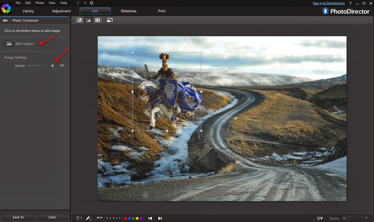This screenshot has width=374, height=222.
Task: Apply the blue color label
Action: (129, 218)
